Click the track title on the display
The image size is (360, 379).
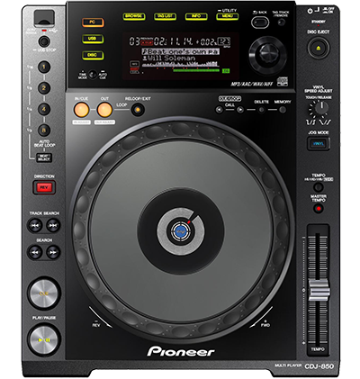[x=181, y=51]
